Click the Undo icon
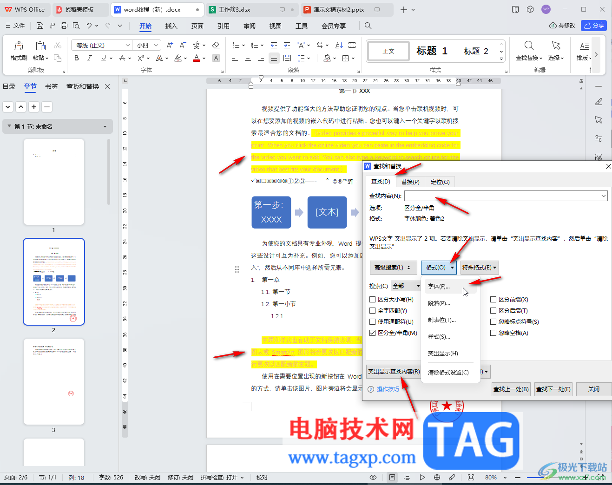The width and height of the screenshot is (612, 485). click(89, 26)
